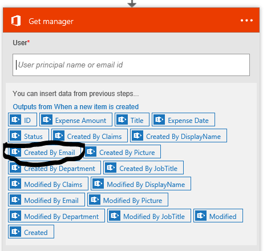Image resolution: width=271 pixels, height=251 pixels.
Task: Click the 'You can insert data from previous steps' text
Action: tap(76, 94)
